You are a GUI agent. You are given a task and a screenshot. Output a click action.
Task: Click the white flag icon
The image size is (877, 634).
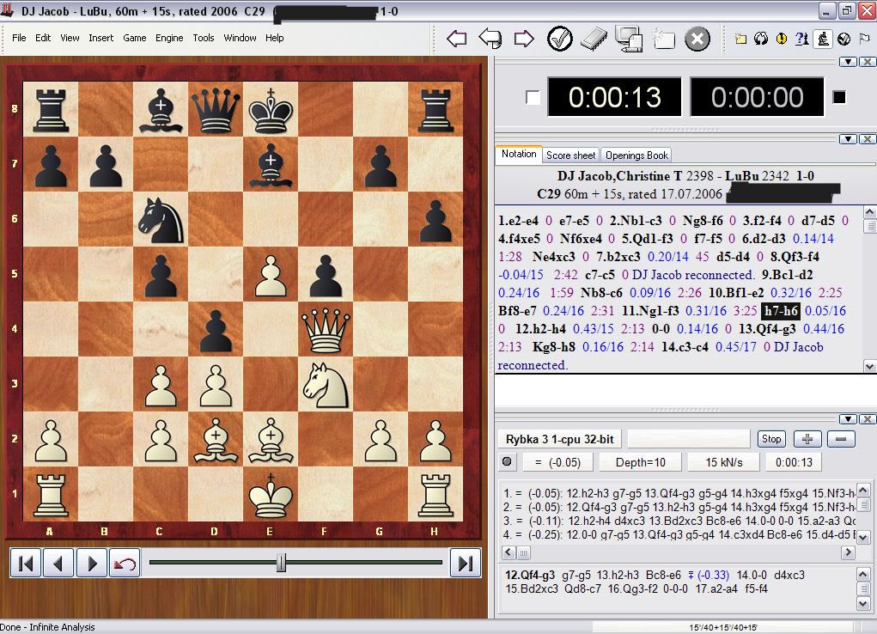(x=865, y=39)
